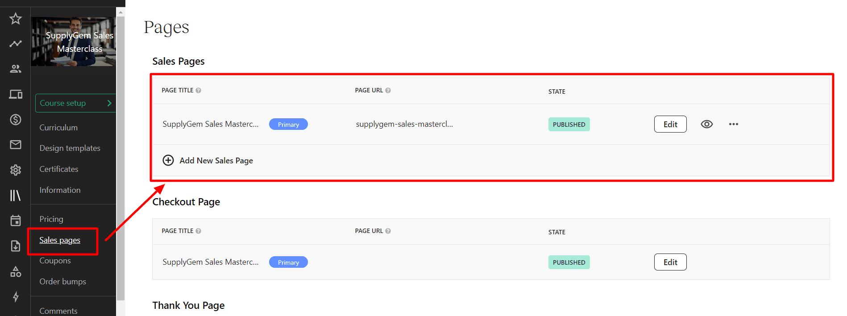Click the checkout page title SupplyGem Sales Masterc...
The height and width of the screenshot is (316, 847).
211,262
